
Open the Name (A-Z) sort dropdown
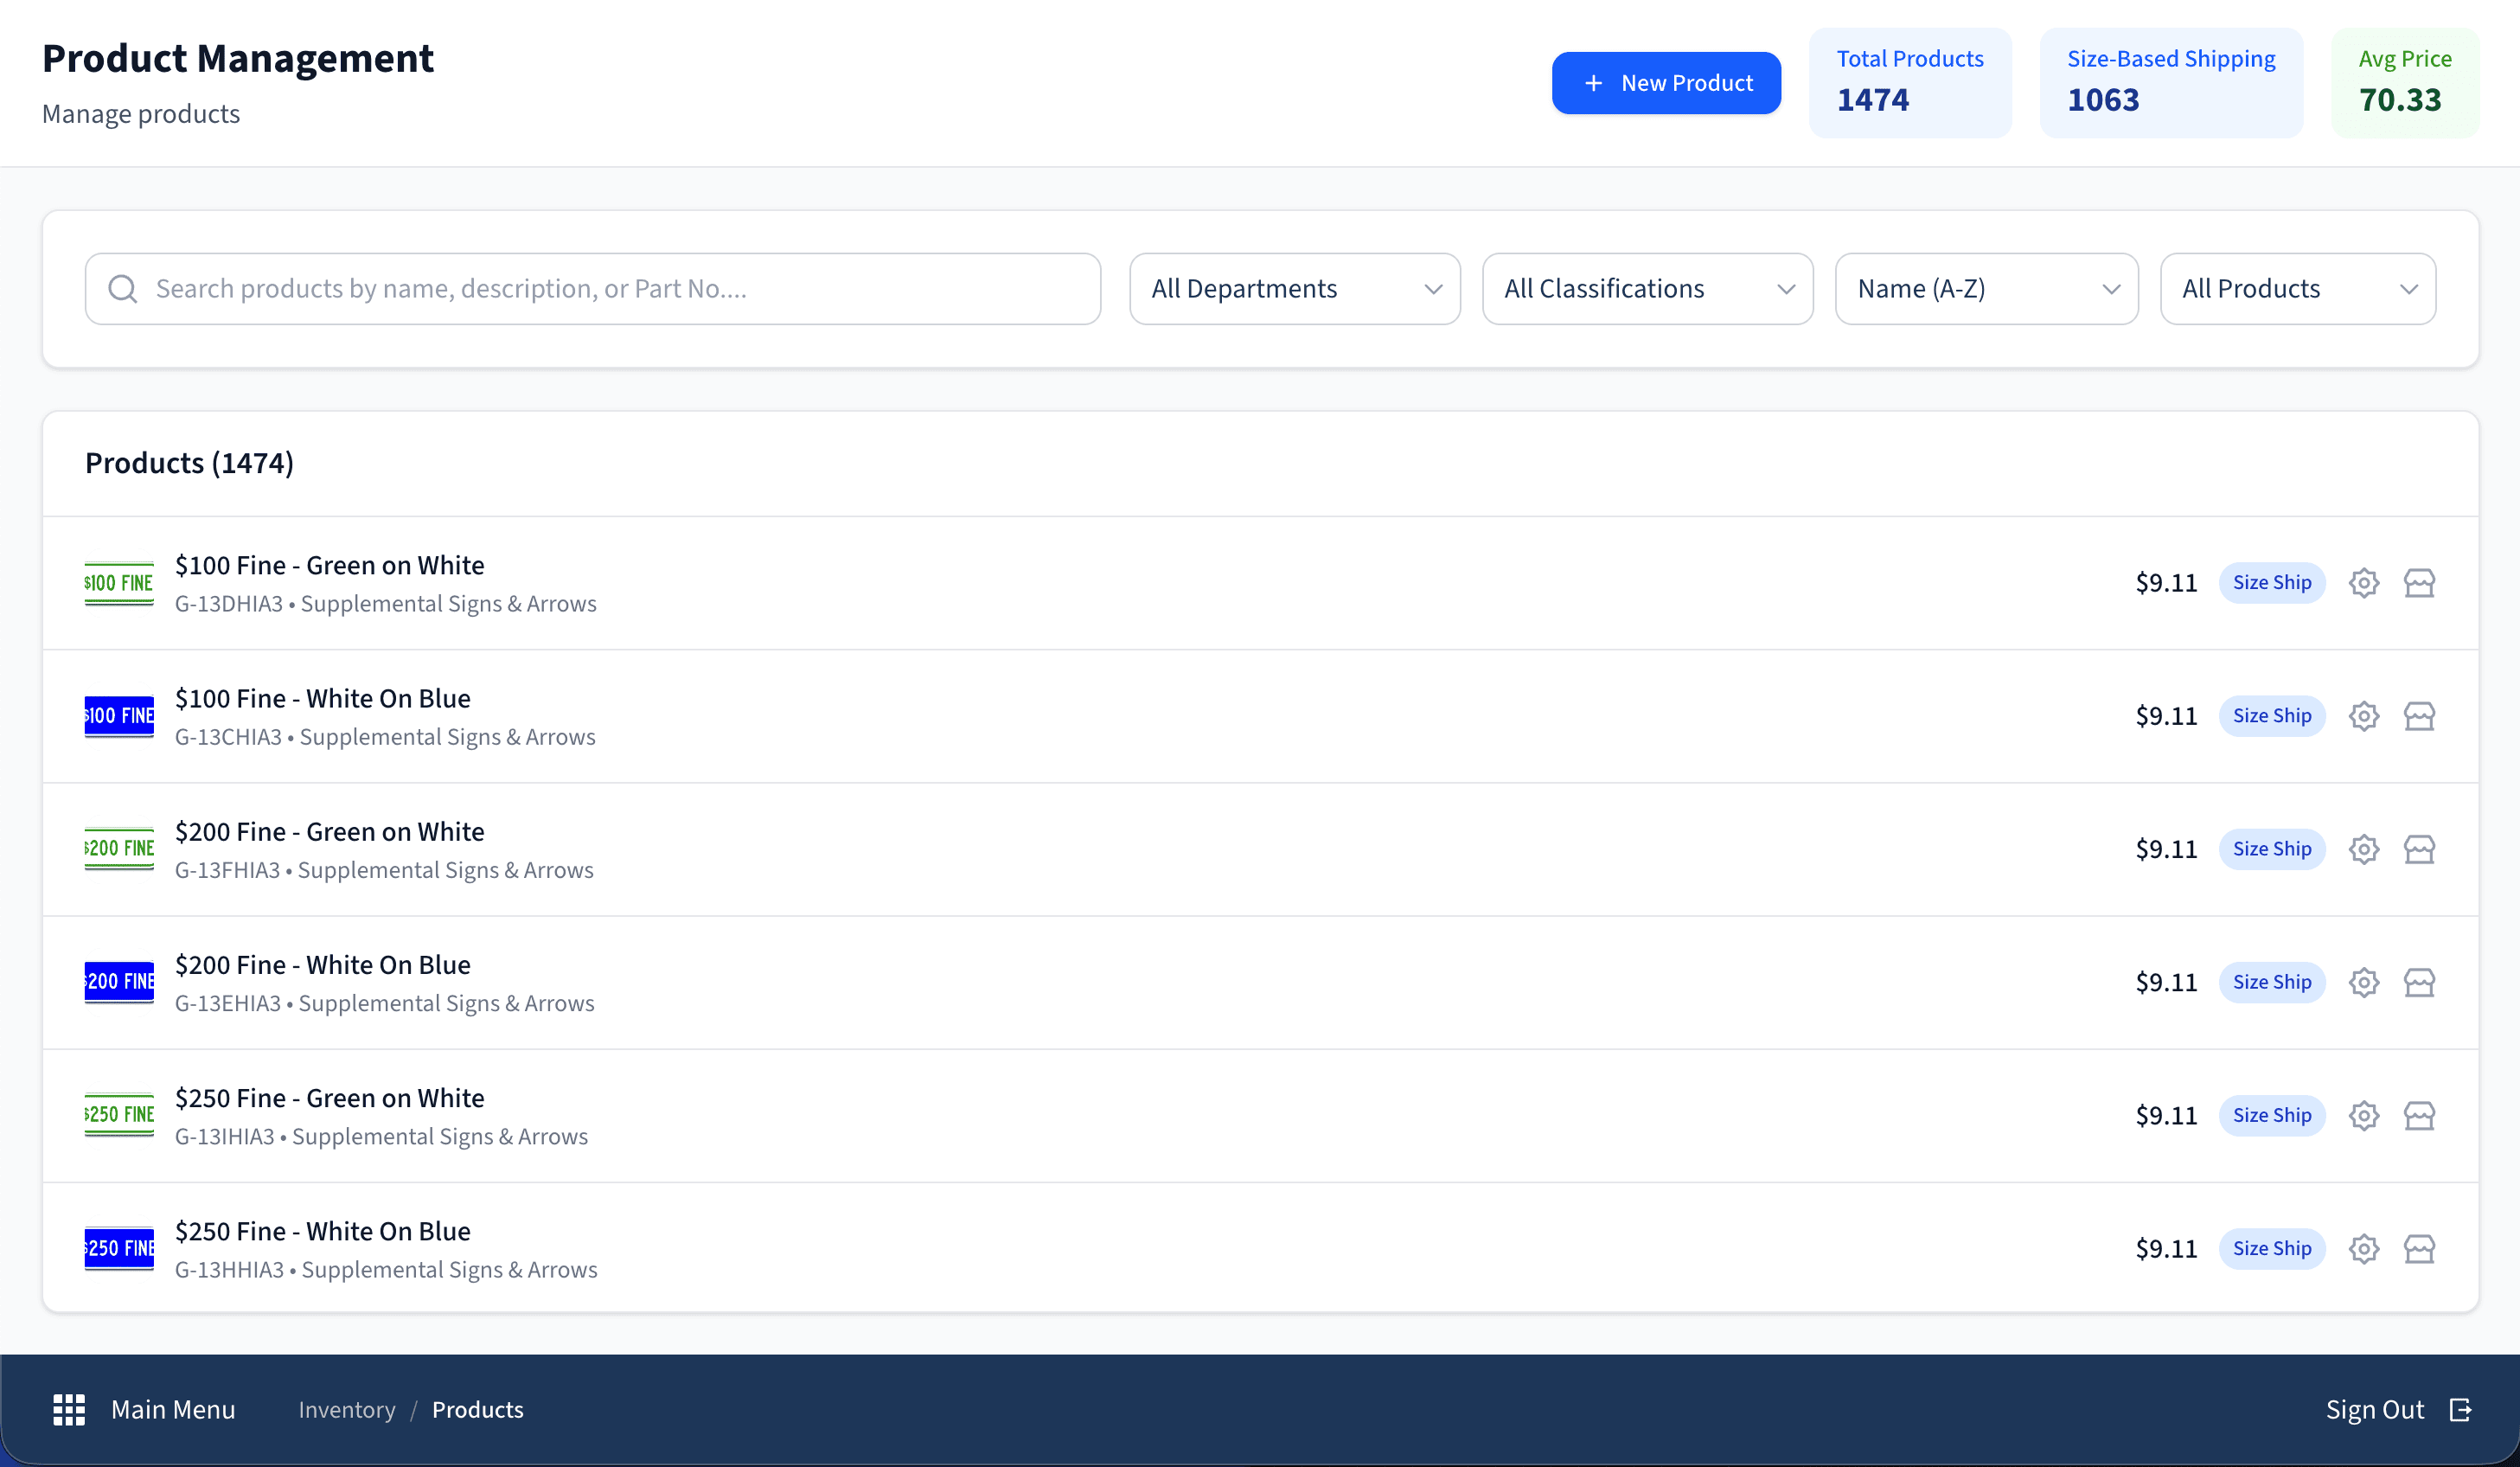1986,288
